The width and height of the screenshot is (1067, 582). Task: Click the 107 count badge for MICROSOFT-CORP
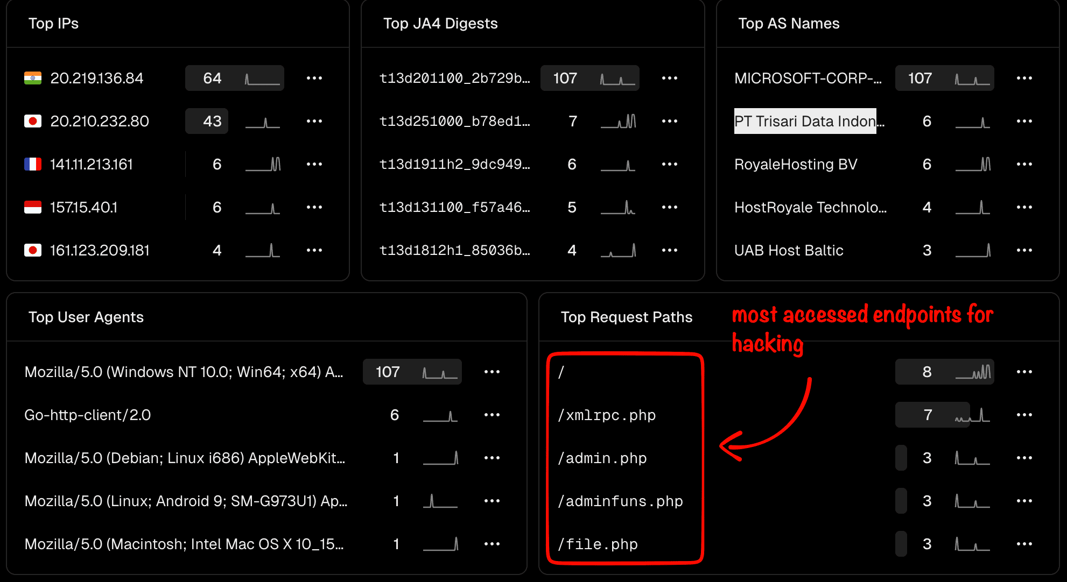919,78
